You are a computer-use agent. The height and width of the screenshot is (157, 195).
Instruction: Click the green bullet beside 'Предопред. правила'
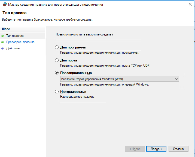point(3,42)
